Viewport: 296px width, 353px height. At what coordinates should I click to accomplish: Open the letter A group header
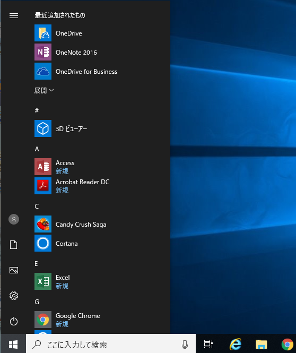point(37,149)
